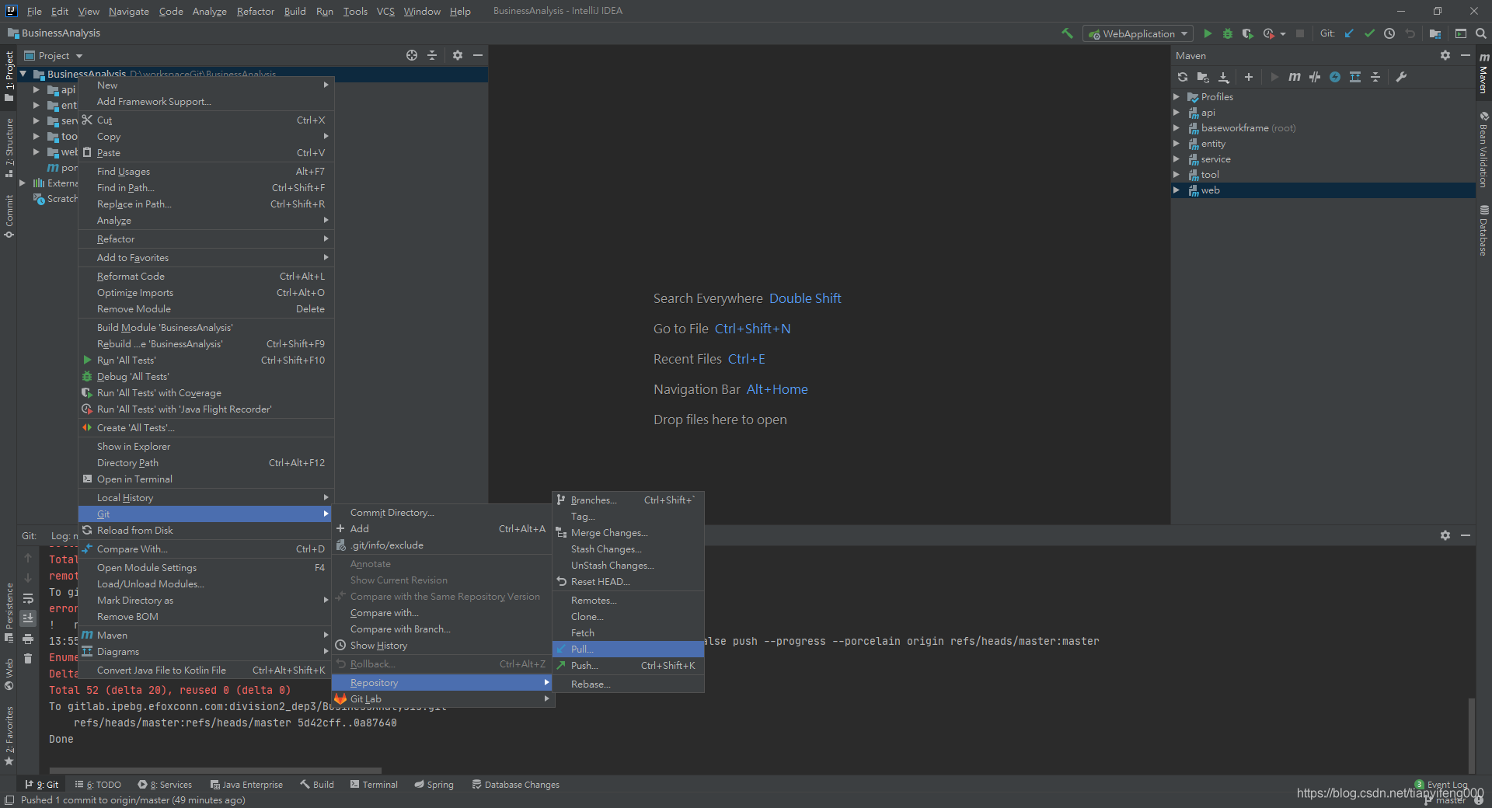Add Maven project with plus icon

(x=1249, y=77)
